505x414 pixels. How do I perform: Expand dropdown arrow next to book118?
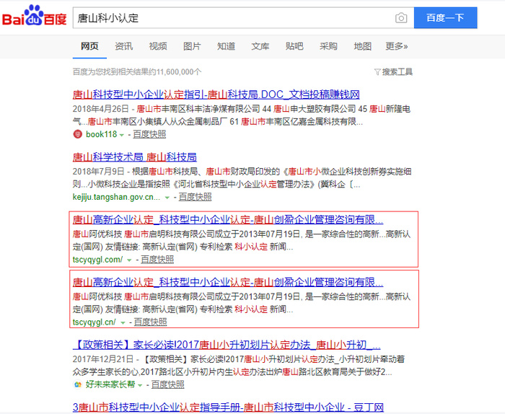pos(122,135)
